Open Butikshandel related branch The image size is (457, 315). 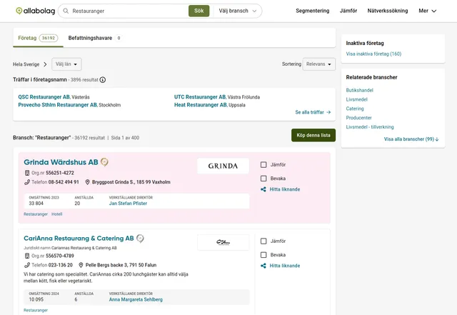click(359, 91)
